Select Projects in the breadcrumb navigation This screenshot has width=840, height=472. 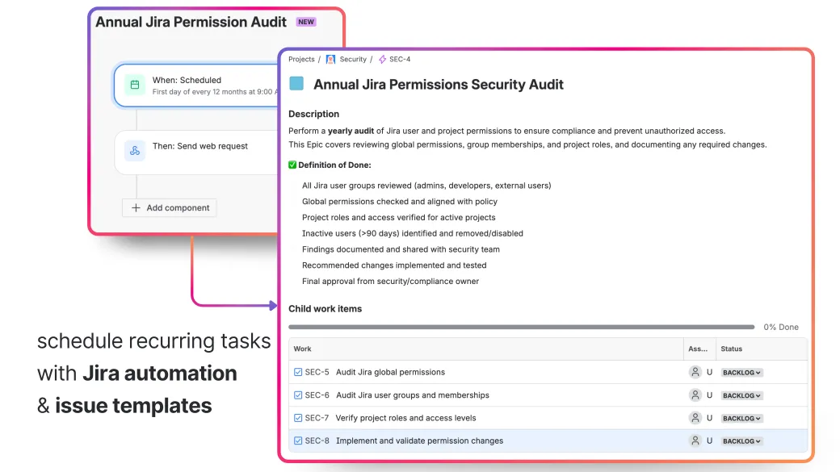click(301, 59)
